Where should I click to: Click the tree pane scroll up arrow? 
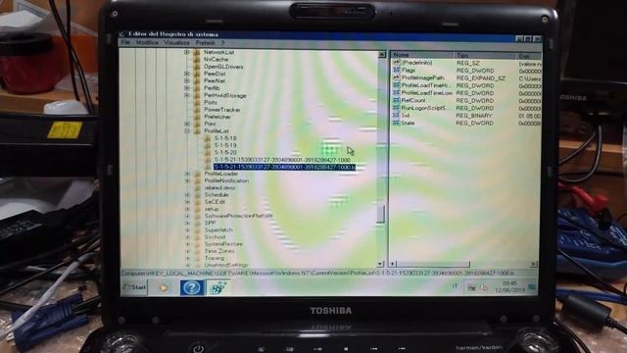coord(381,54)
